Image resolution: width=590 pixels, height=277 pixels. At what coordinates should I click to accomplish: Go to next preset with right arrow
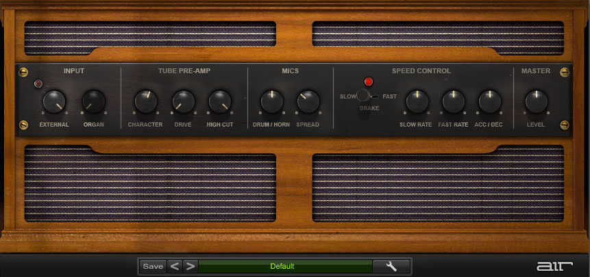(190, 266)
